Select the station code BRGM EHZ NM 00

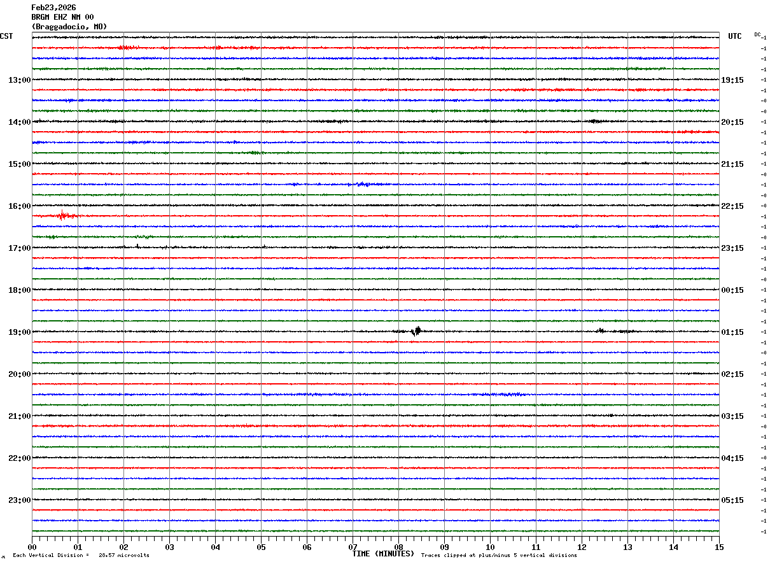pyautogui.click(x=62, y=17)
